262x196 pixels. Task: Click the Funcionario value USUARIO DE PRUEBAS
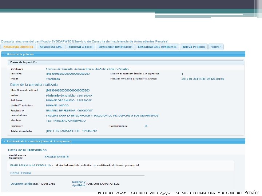[70, 110]
